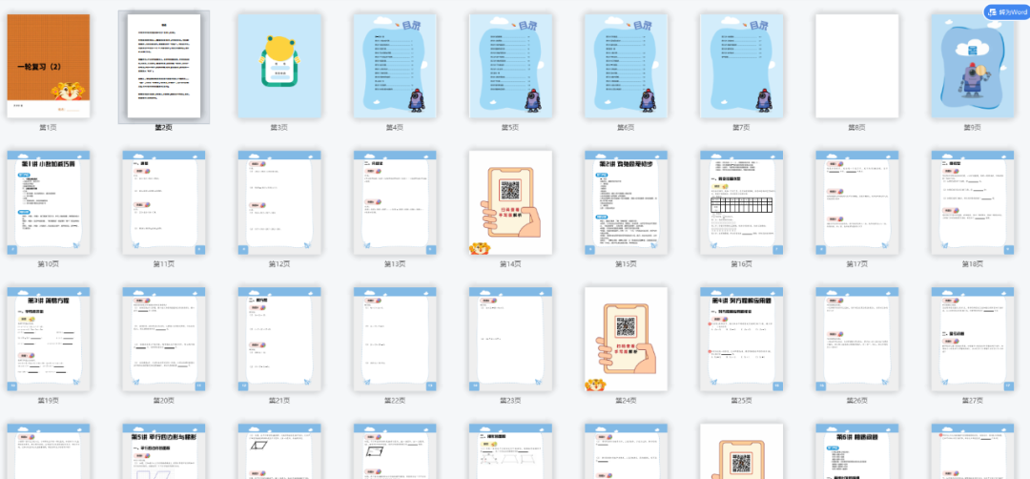Open the page 16 thumbnail with table
The image size is (1030, 479).
[x=742, y=202]
